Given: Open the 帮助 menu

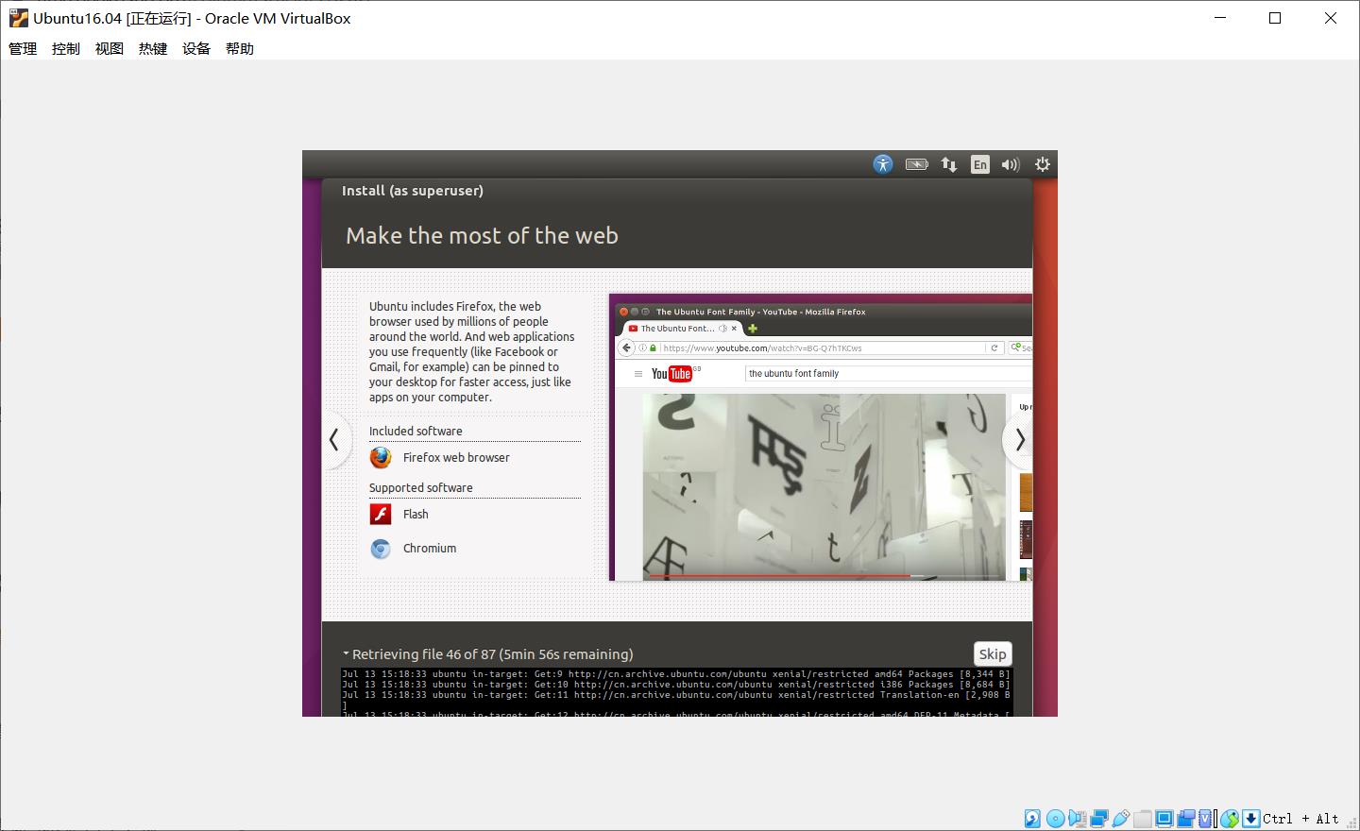Looking at the screenshot, I should (240, 48).
